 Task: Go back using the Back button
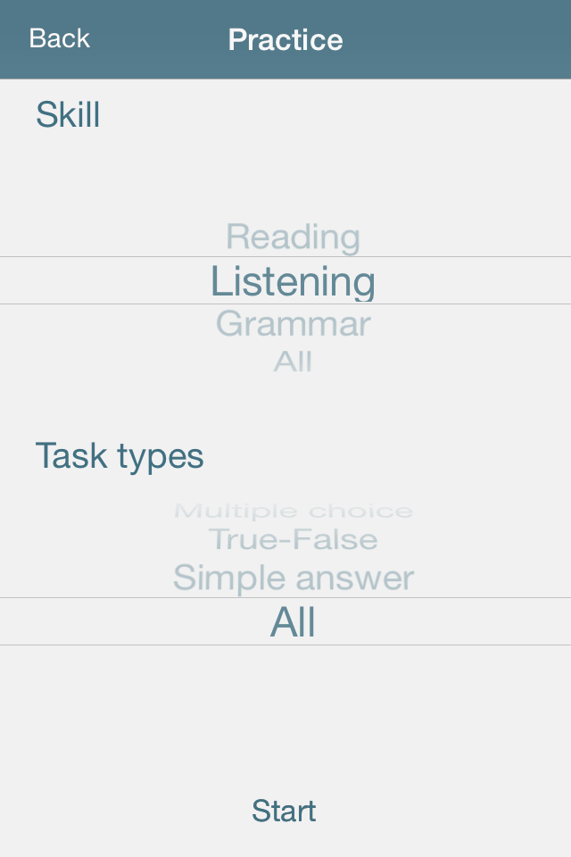[x=58, y=37]
